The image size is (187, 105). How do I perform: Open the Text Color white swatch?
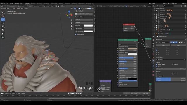pos(88,26)
